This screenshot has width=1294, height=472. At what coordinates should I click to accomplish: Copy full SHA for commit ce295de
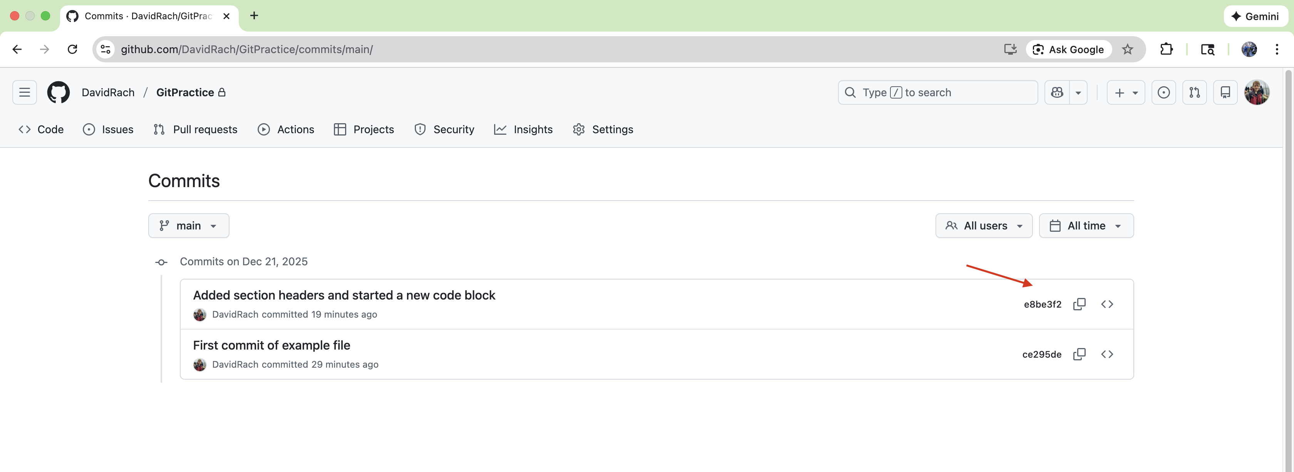1079,355
